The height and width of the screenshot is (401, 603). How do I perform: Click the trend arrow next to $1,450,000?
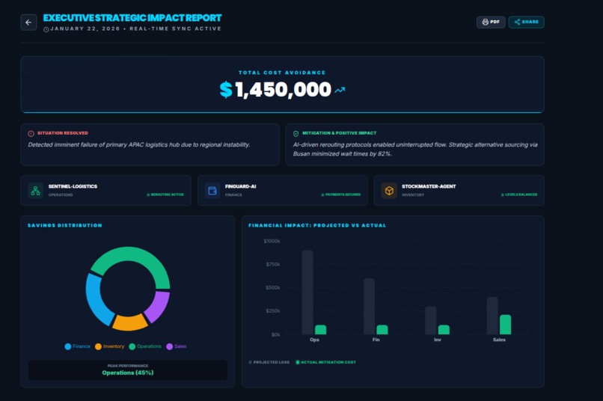340,90
